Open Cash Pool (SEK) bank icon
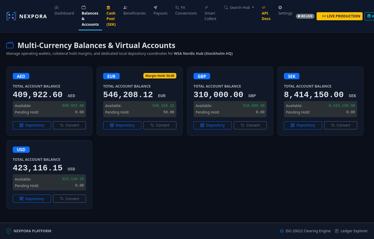Image resolution: width=374 pixels, height=239 pixels. pos(108,8)
